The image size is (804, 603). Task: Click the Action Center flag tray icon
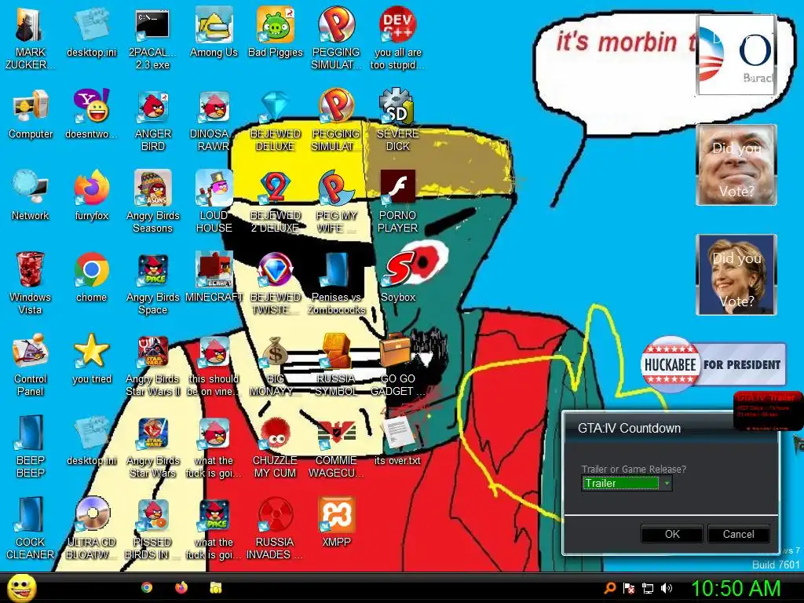click(629, 589)
